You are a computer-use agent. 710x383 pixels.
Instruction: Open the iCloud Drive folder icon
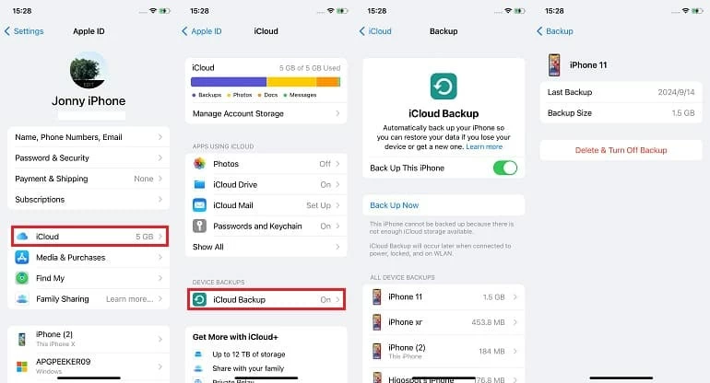click(200, 184)
